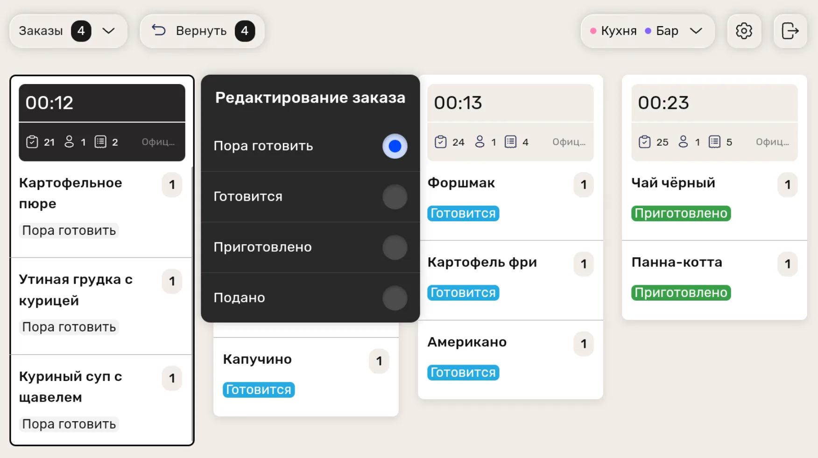The image size is (818, 458).
Task: Click Пора готовить under Картофельное пюре
Action: tap(69, 231)
